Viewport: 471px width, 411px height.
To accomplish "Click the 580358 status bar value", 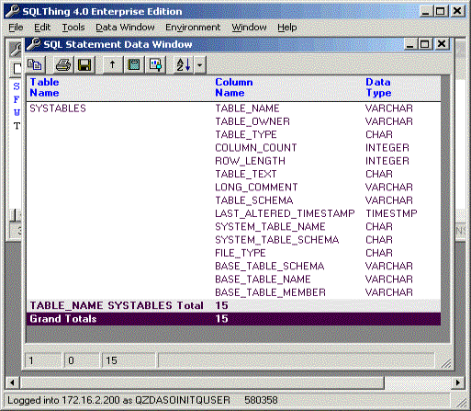I will pyautogui.click(x=261, y=400).
